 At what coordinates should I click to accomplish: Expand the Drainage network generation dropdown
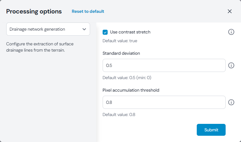48,29
